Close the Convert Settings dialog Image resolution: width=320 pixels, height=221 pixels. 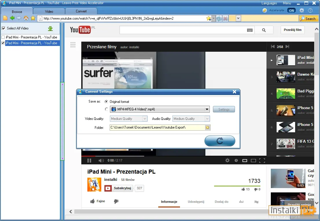click(234, 92)
